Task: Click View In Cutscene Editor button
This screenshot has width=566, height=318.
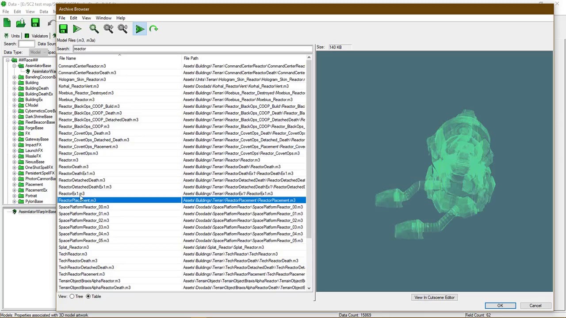Action: (434, 298)
